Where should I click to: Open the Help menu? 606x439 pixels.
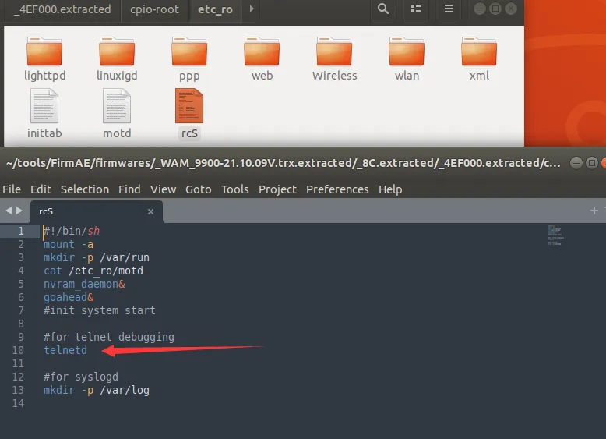tap(390, 189)
